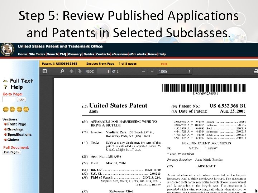Open the sidebar Help link

pyautogui.click(x=16, y=87)
